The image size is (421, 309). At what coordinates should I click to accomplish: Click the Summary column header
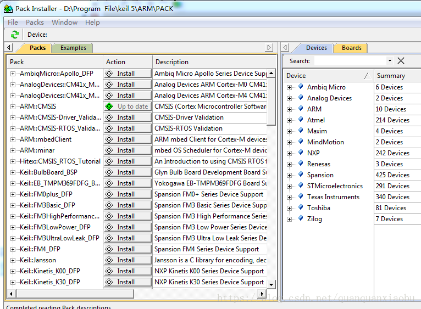pyautogui.click(x=397, y=76)
